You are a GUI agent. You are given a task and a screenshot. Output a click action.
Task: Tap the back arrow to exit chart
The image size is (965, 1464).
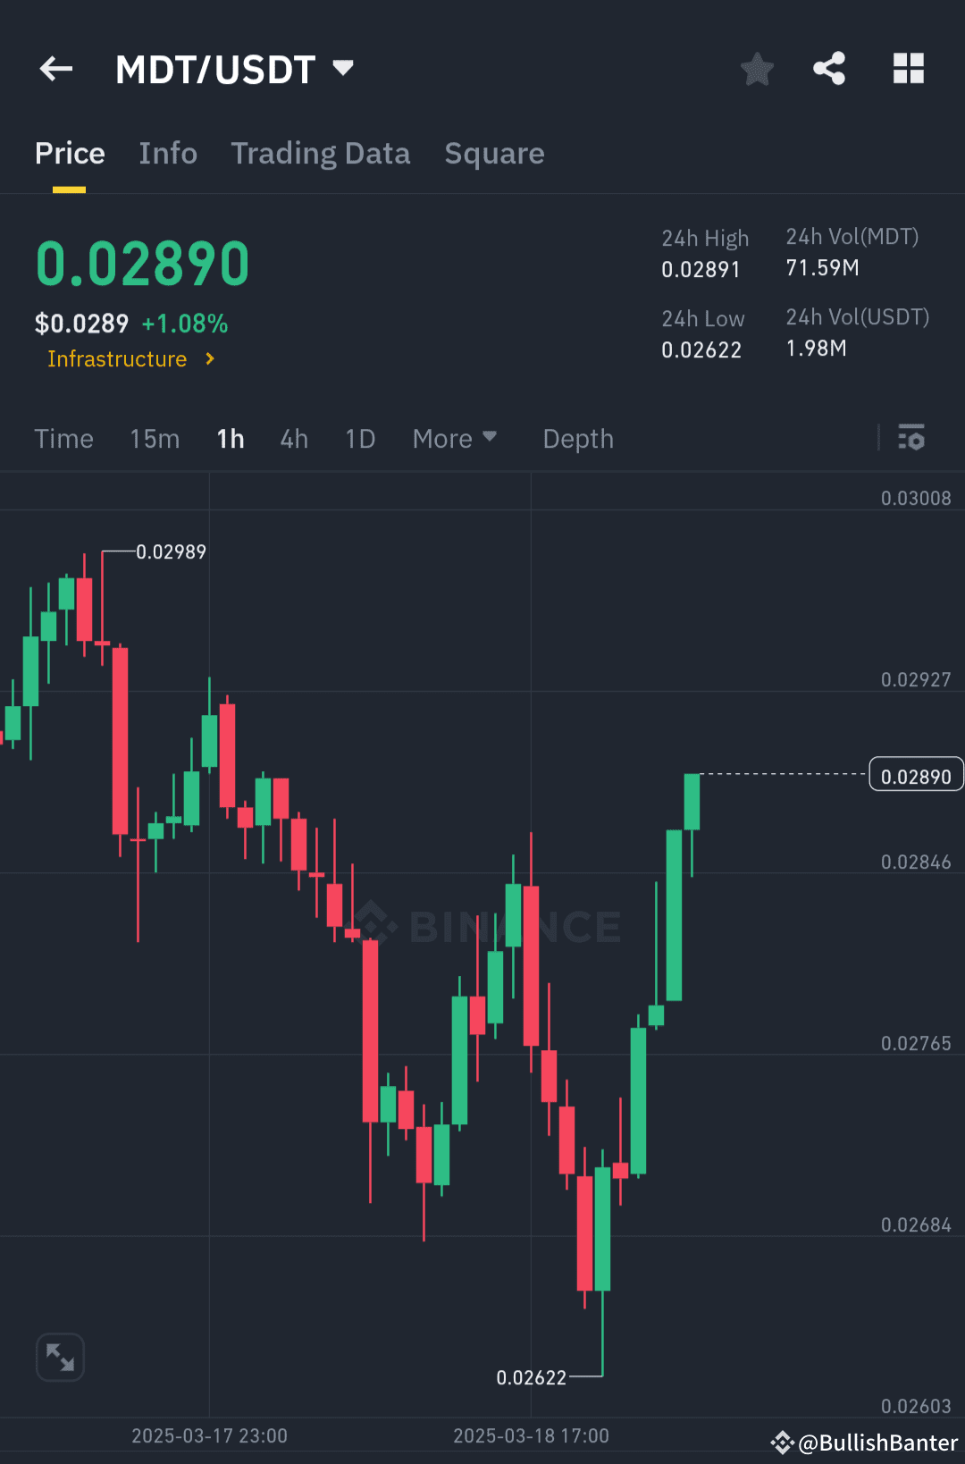coord(55,69)
